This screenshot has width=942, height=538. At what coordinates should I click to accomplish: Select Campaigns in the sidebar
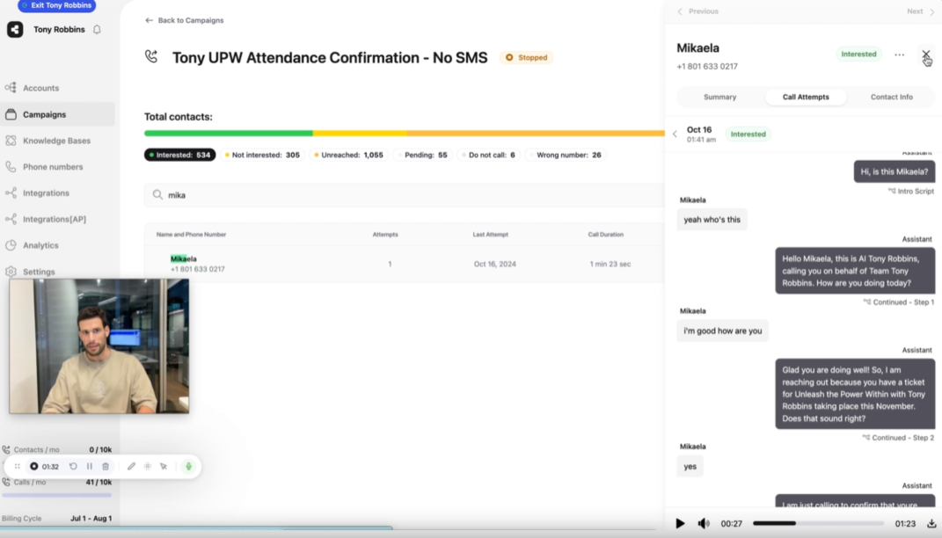click(x=57, y=114)
